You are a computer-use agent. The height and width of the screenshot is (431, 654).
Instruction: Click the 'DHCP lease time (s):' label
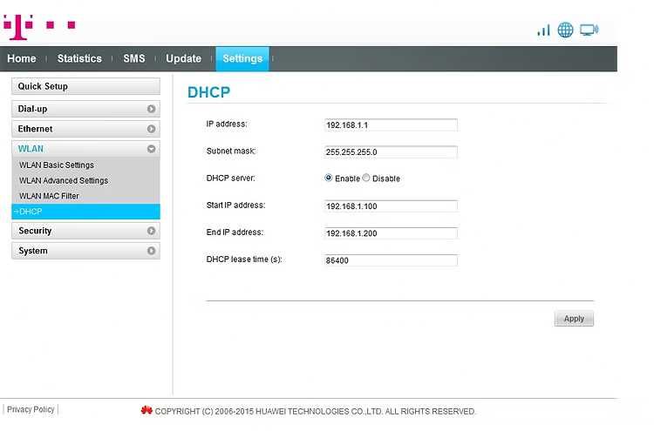pos(244,259)
